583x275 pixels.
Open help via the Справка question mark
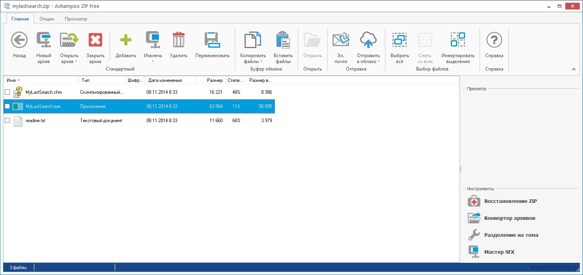point(494,40)
